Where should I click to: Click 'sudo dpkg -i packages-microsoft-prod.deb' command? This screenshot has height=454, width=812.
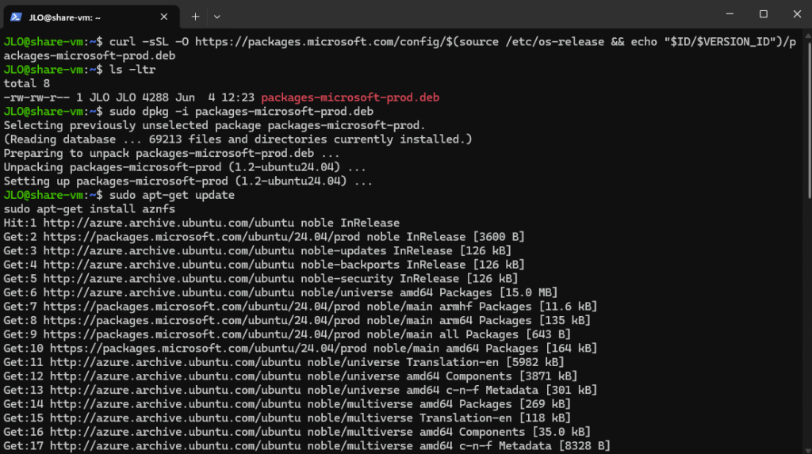[x=241, y=111]
